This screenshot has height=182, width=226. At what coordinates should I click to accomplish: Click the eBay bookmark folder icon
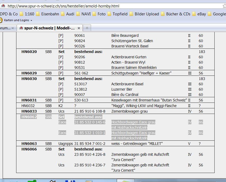(194, 14)
